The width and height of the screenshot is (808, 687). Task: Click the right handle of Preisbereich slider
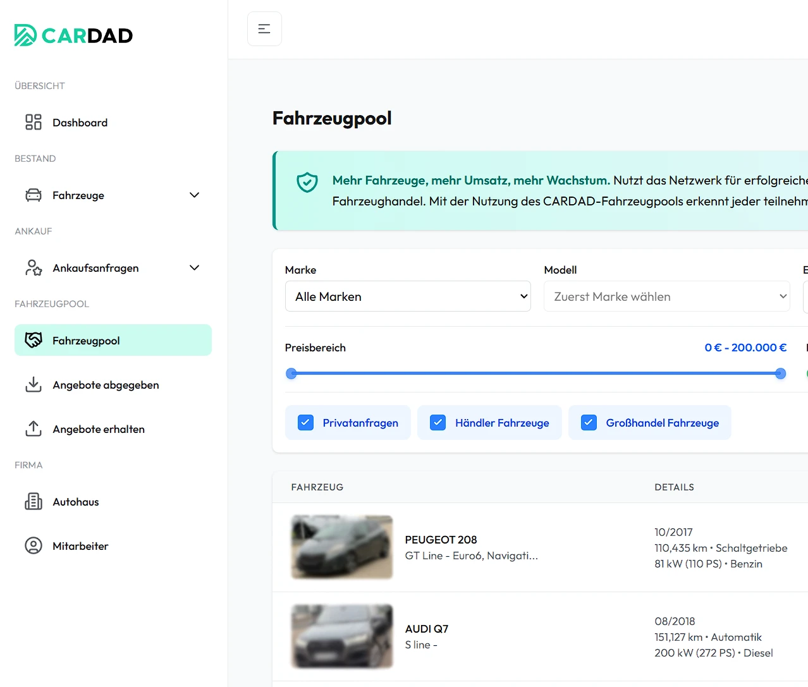pos(781,374)
